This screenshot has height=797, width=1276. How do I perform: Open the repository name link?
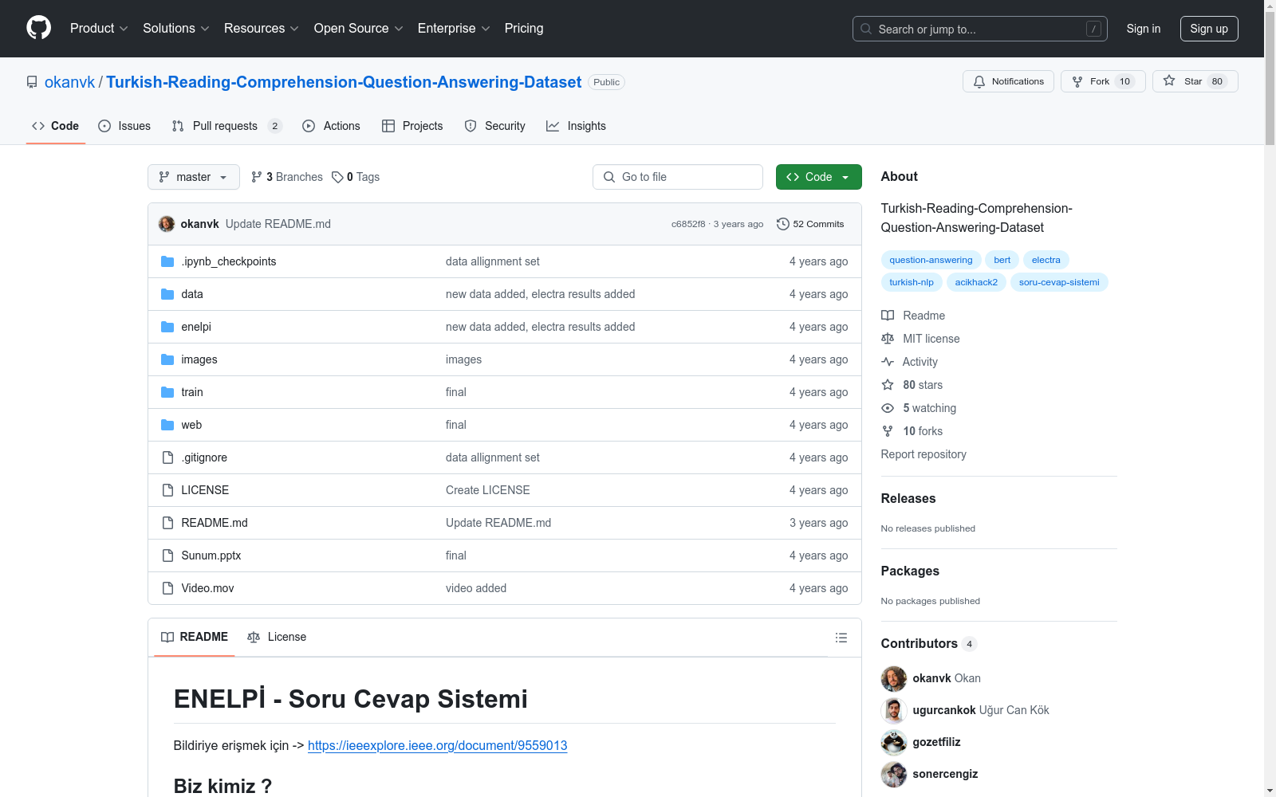coord(344,82)
